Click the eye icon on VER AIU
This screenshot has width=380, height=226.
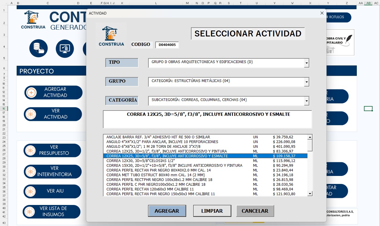pyautogui.click(x=30, y=191)
